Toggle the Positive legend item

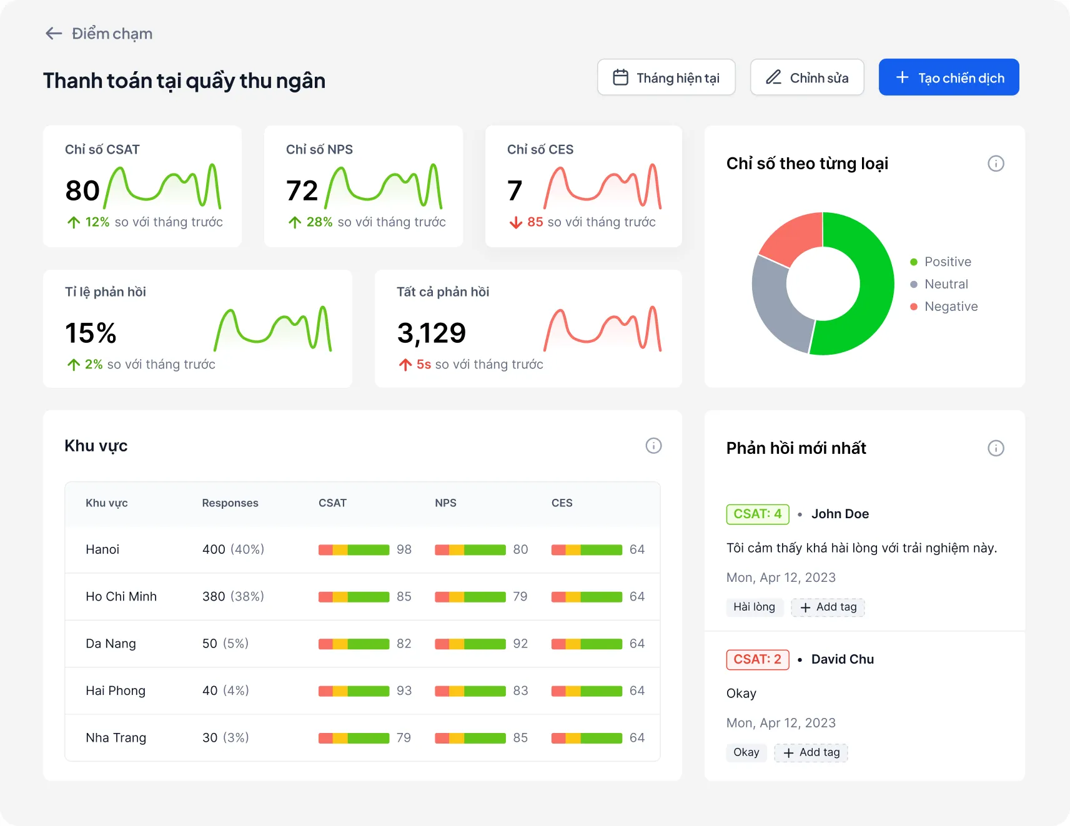pyautogui.click(x=947, y=262)
